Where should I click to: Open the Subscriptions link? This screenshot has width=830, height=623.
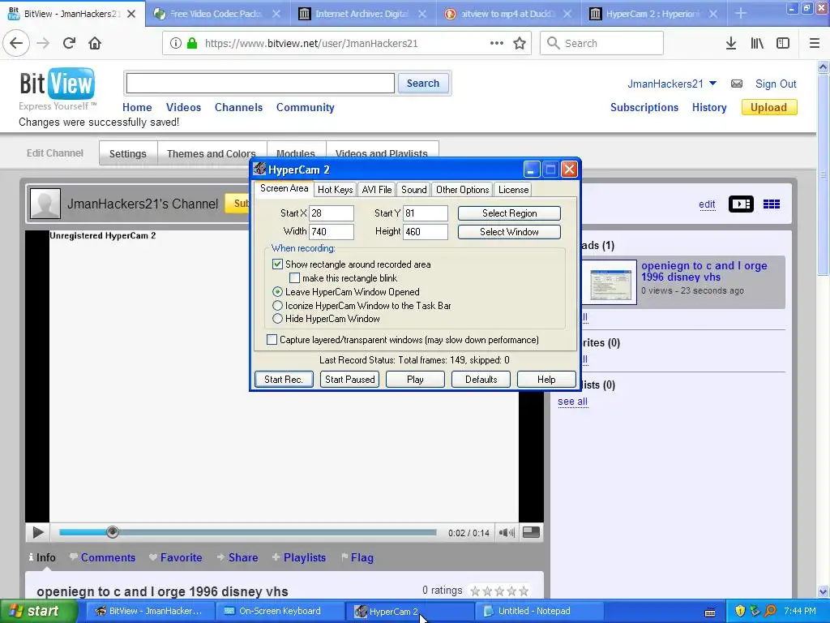click(x=644, y=108)
